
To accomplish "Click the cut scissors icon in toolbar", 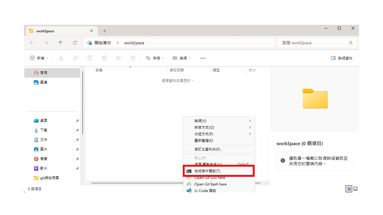I will 61,58.
